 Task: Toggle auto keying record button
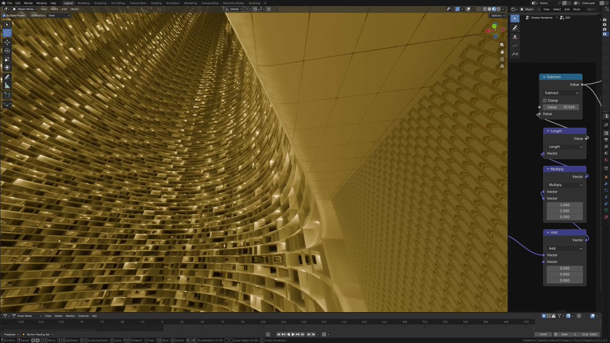[269, 334]
